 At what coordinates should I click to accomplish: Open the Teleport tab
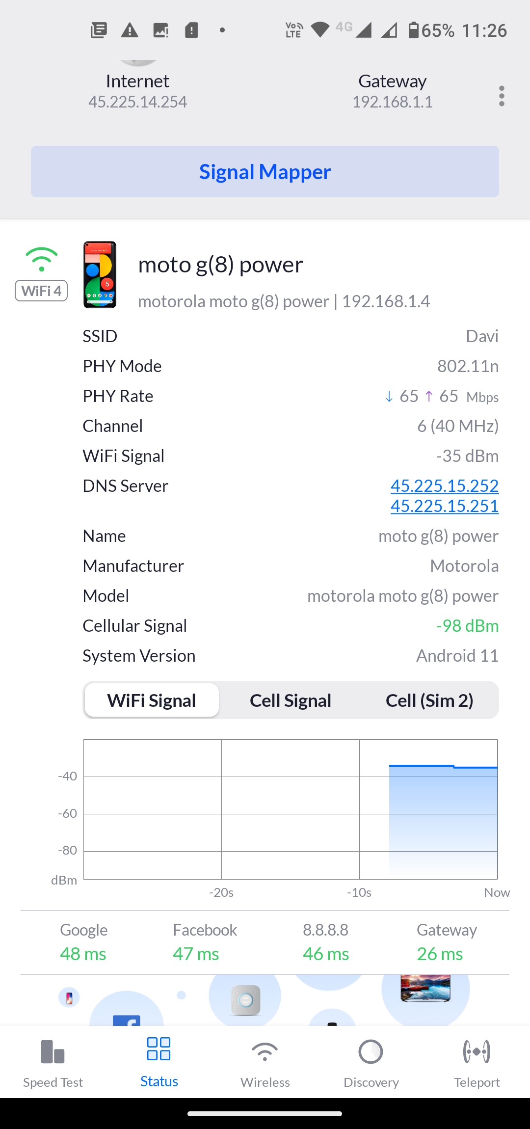click(x=477, y=1063)
